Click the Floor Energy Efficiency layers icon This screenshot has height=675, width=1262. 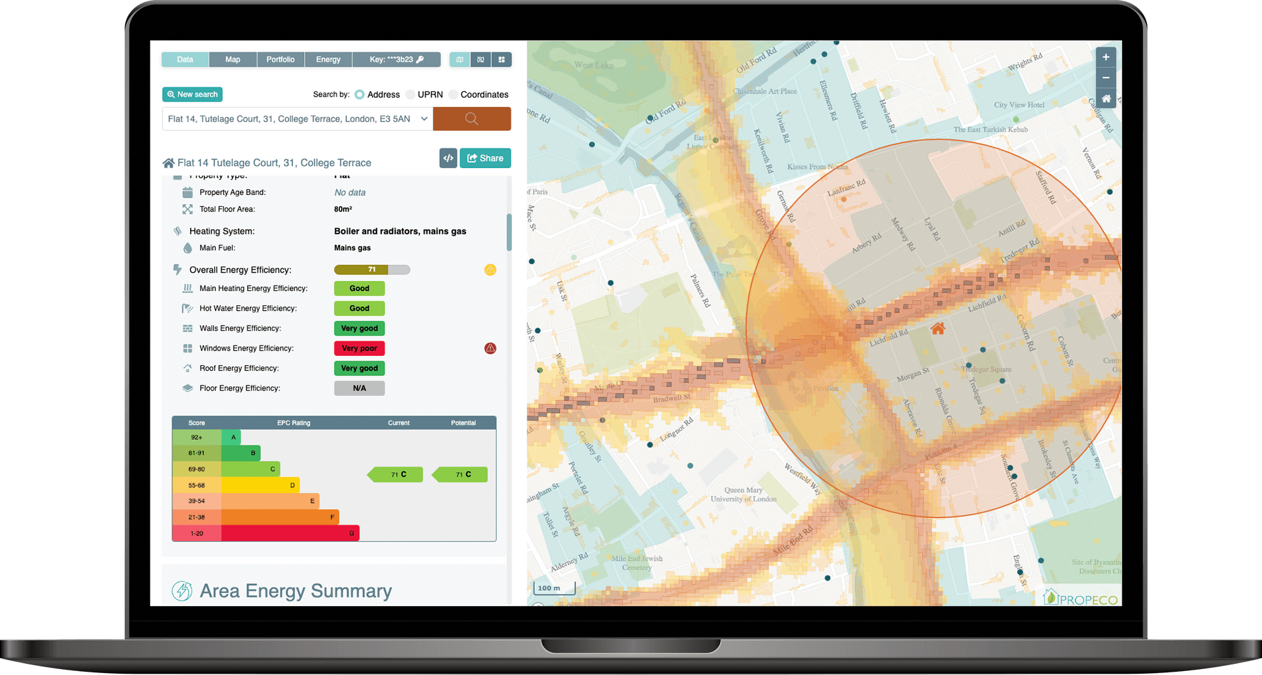187,388
